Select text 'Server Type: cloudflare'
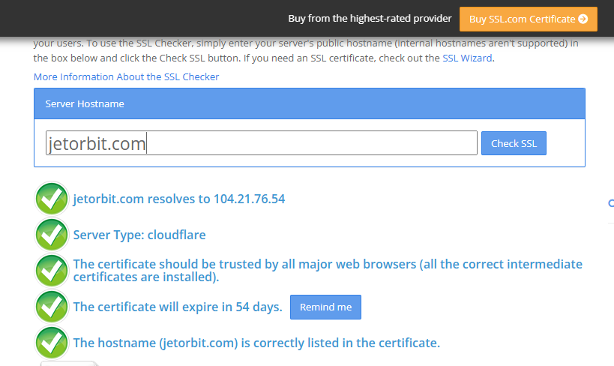 pyautogui.click(x=139, y=235)
